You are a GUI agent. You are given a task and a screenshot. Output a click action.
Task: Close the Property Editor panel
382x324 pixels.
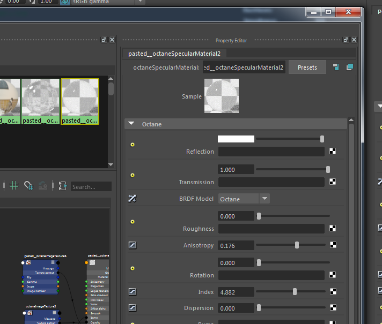(354, 40)
